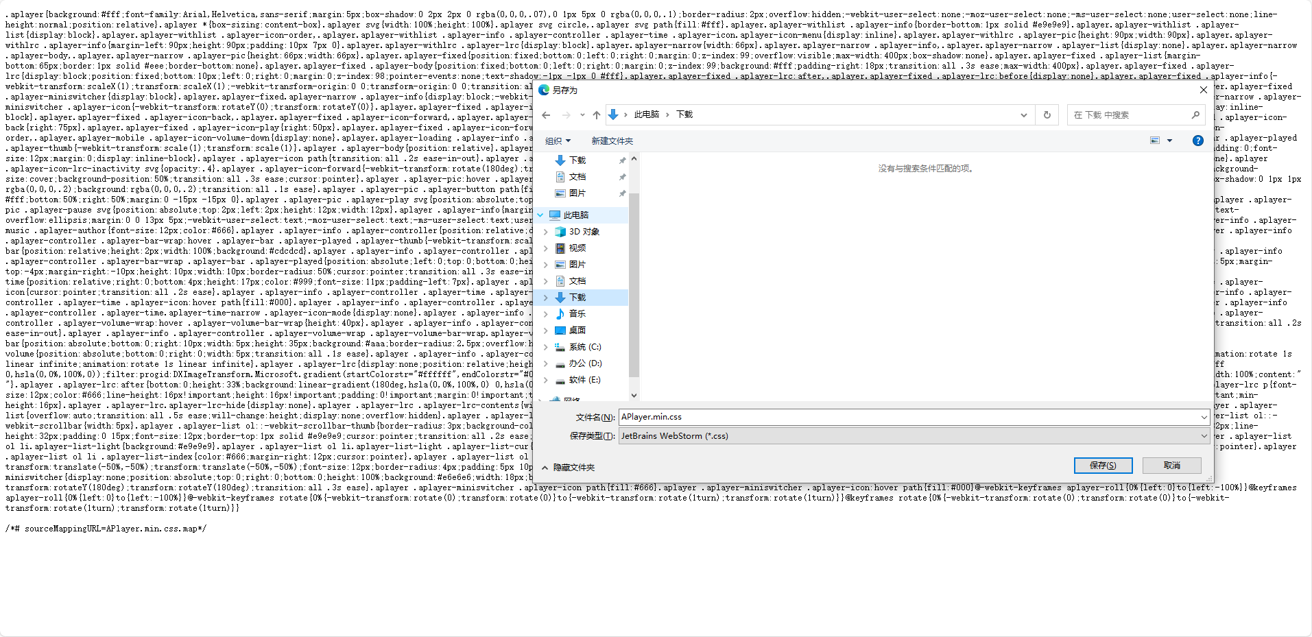Expand the 软件 (E:) drive node

click(x=546, y=380)
